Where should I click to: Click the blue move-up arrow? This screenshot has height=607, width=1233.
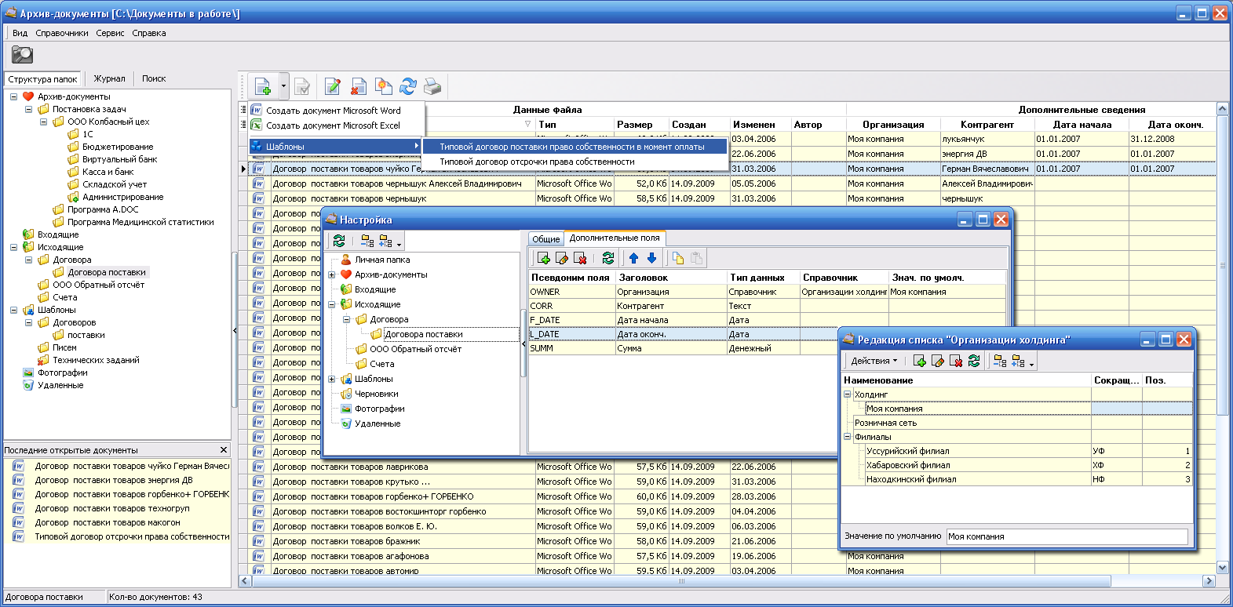coord(633,258)
